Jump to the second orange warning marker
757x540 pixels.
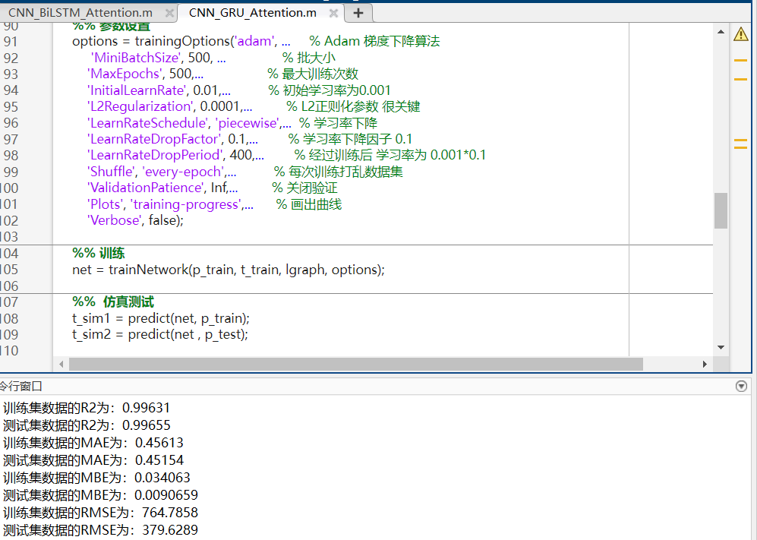coord(740,79)
